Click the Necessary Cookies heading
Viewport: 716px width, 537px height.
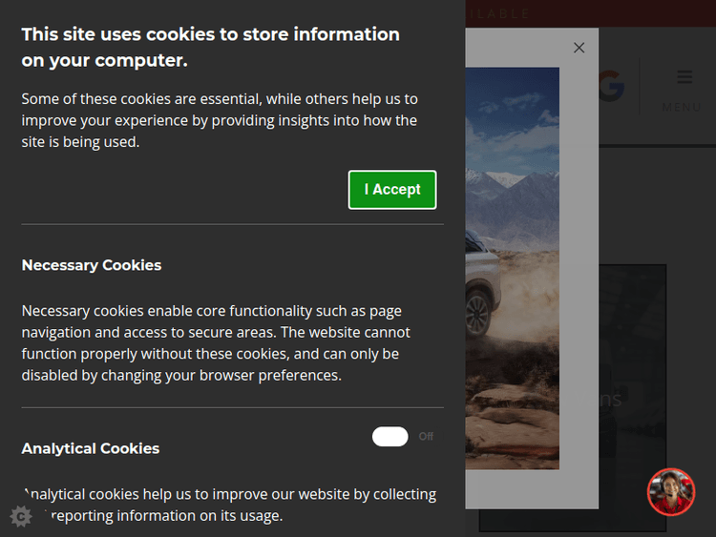[x=92, y=265]
